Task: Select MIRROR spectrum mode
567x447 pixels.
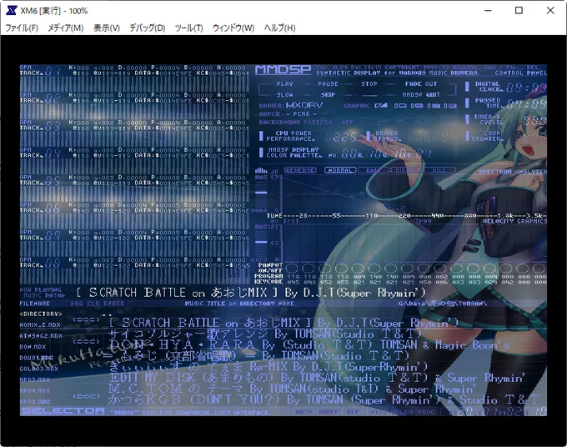Action: [406, 170]
